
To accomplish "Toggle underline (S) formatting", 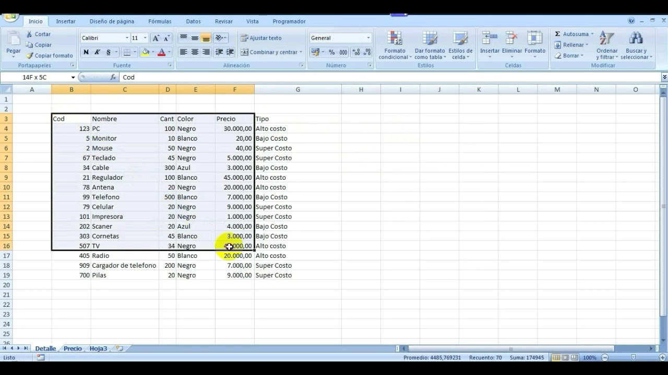I will tap(108, 52).
